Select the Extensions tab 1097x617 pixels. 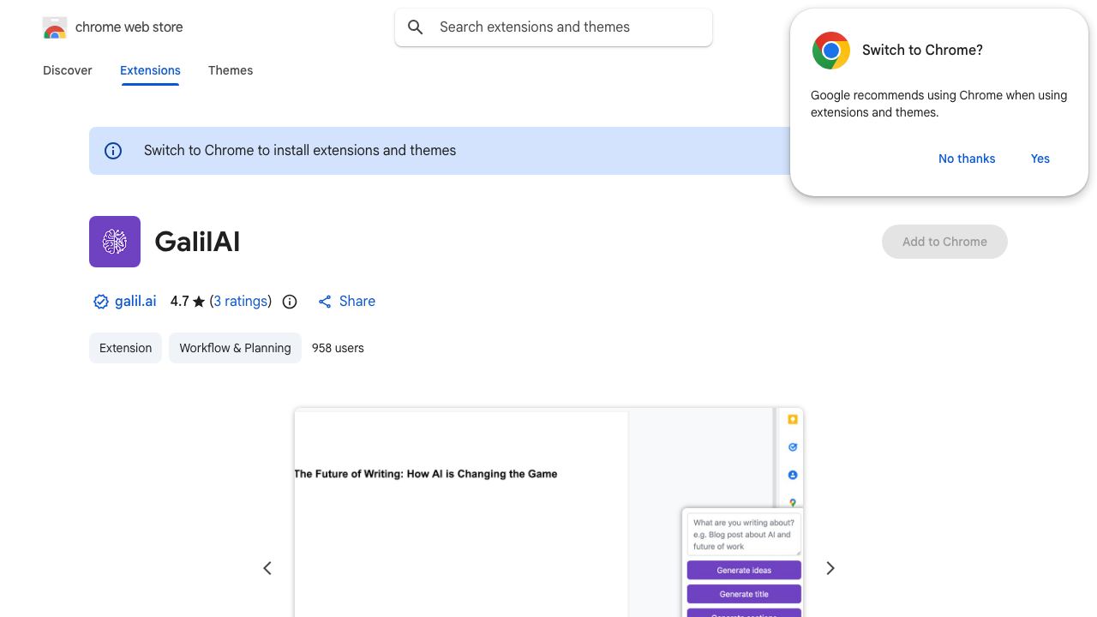click(x=150, y=70)
